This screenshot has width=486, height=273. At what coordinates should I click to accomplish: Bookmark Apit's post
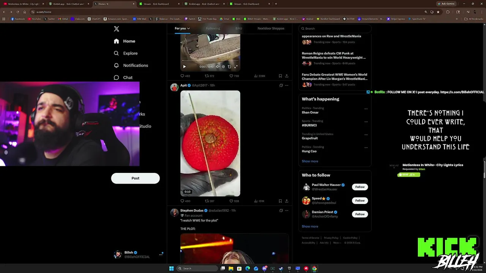(280, 201)
